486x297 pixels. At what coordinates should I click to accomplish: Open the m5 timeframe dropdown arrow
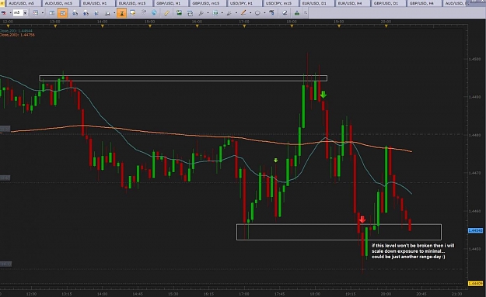click(25, 13)
